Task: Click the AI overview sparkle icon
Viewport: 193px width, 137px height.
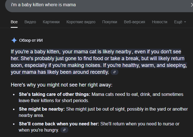Action: [14, 40]
